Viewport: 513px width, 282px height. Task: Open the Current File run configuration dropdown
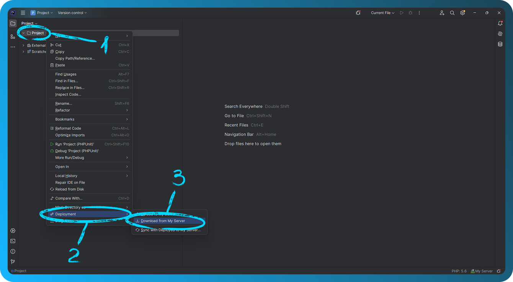pyautogui.click(x=382, y=13)
